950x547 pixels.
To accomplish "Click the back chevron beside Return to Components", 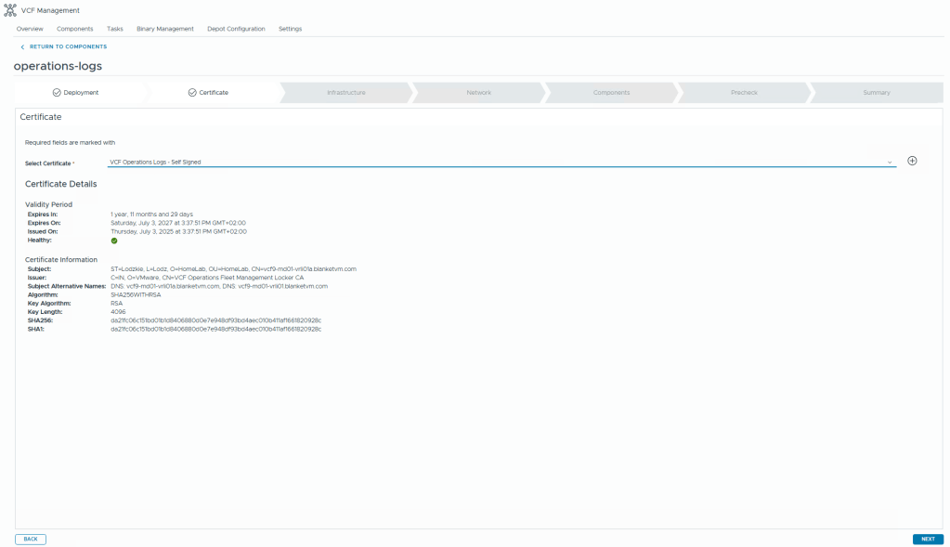I will tap(22, 46).
